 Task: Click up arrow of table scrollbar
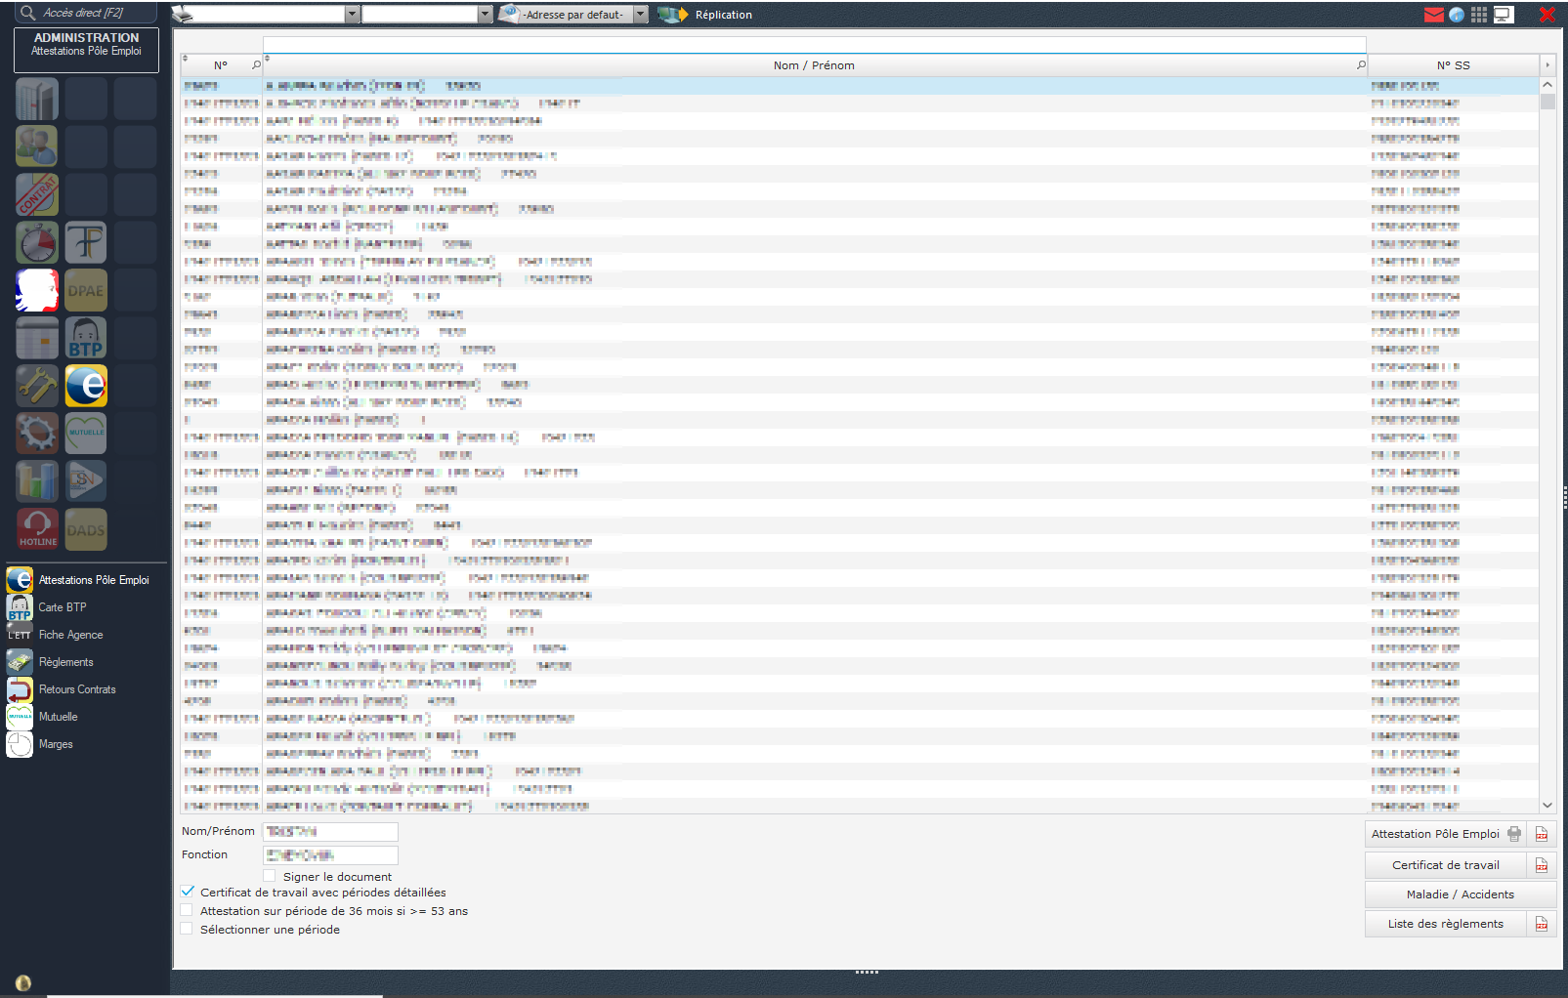pyautogui.click(x=1547, y=85)
